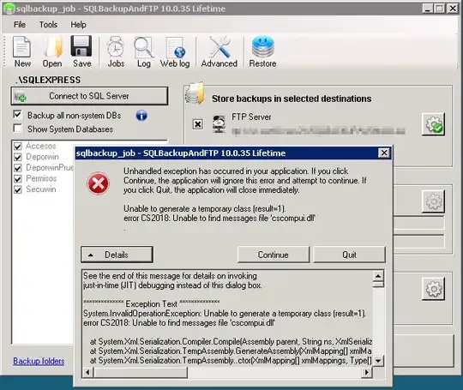This screenshot has height=390, width=463.
Task: Open the Web log icon
Action: click(x=175, y=51)
